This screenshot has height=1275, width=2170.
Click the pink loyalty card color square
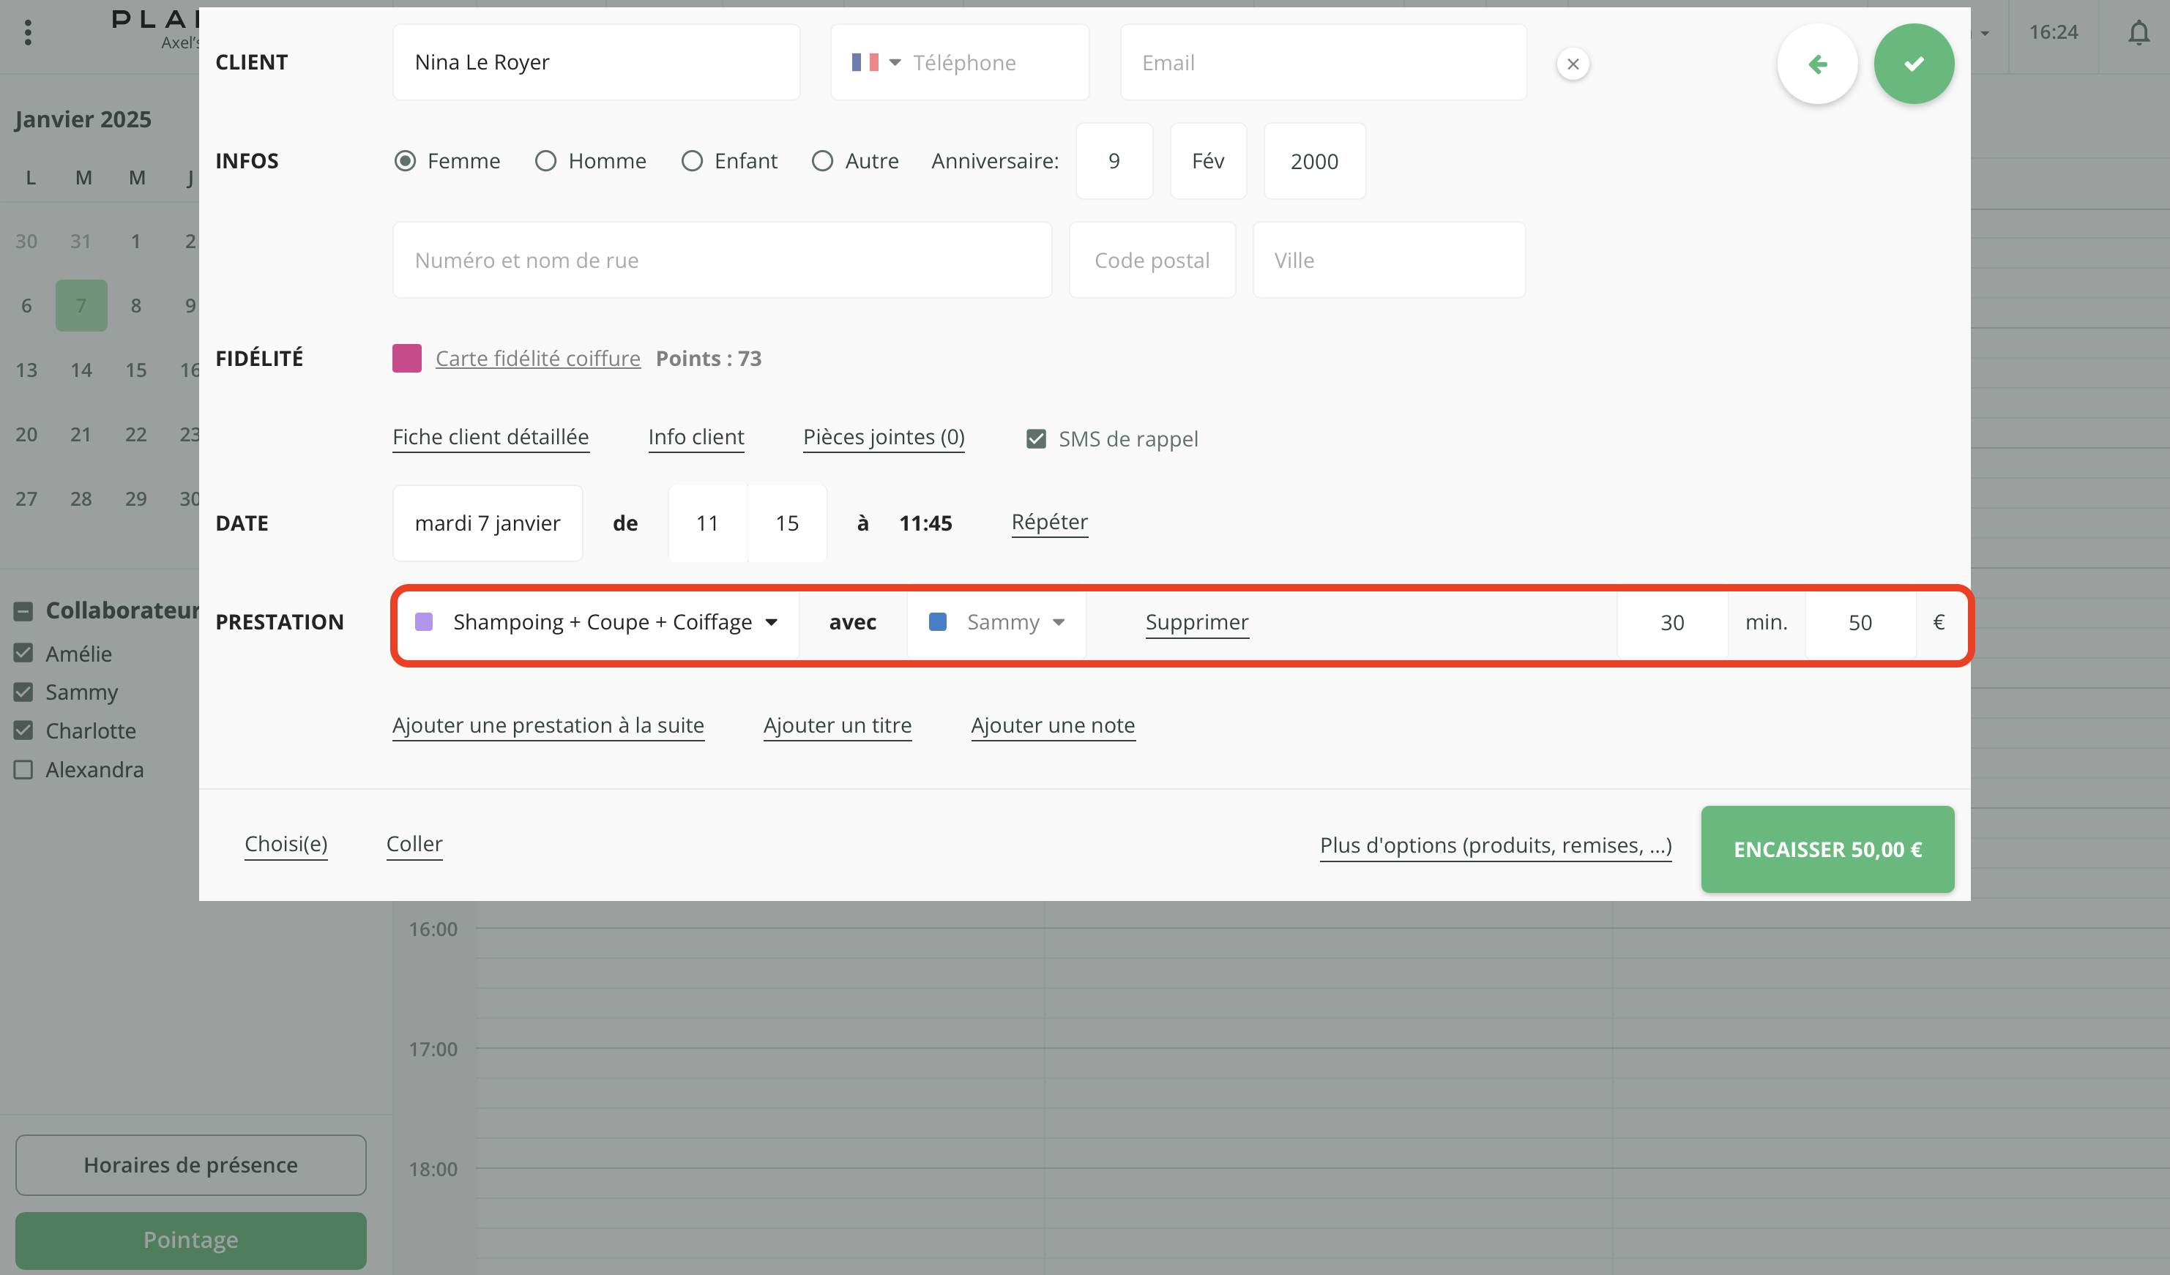[406, 358]
